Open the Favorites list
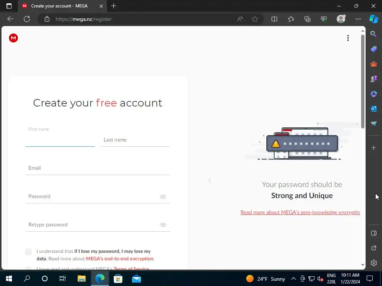382x286 pixels. (x=291, y=19)
